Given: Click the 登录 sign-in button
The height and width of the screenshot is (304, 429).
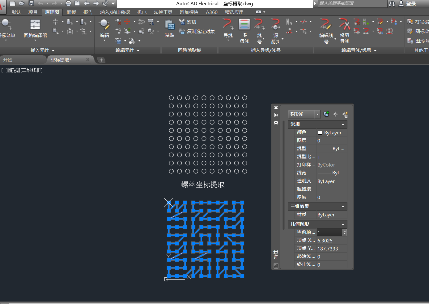Looking at the screenshot, I should click(411, 3).
